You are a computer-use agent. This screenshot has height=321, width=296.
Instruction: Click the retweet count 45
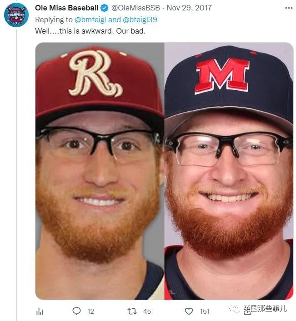147,311
